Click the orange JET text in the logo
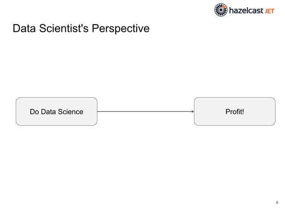This screenshot has height=214, width=285. [x=269, y=11]
